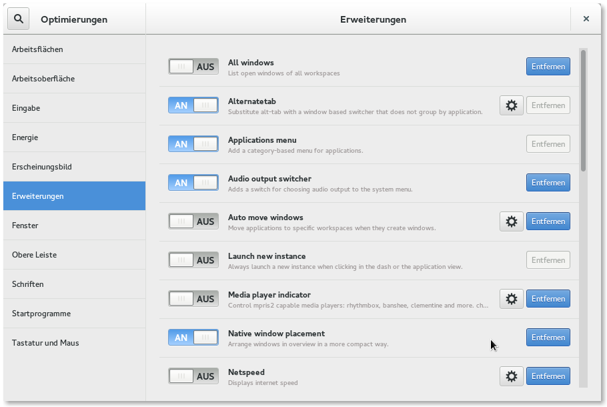This screenshot has width=607, height=407.
Task: Disable the Alternatetab extension switch
Action: [x=193, y=105]
